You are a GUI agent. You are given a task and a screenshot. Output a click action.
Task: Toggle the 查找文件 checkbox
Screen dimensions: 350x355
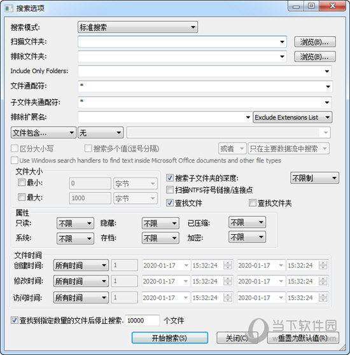(x=170, y=203)
